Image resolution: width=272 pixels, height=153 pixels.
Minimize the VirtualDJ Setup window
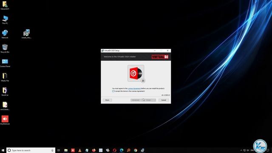pos(155,51)
